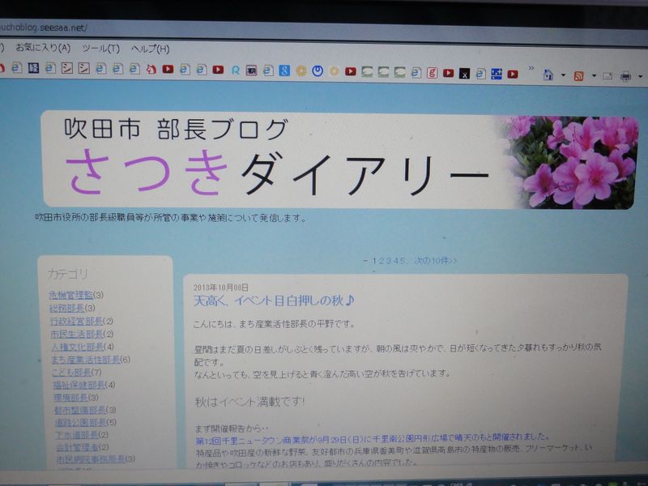Image resolution: width=648 pixels, height=486 pixels.
Task: Open the 都市整備部長 category link
Action: click(x=80, y=410)
